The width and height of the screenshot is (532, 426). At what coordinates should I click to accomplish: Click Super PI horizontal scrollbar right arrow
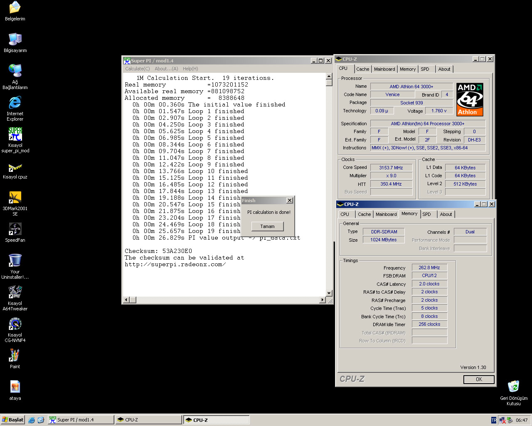[x=323, y=300]
